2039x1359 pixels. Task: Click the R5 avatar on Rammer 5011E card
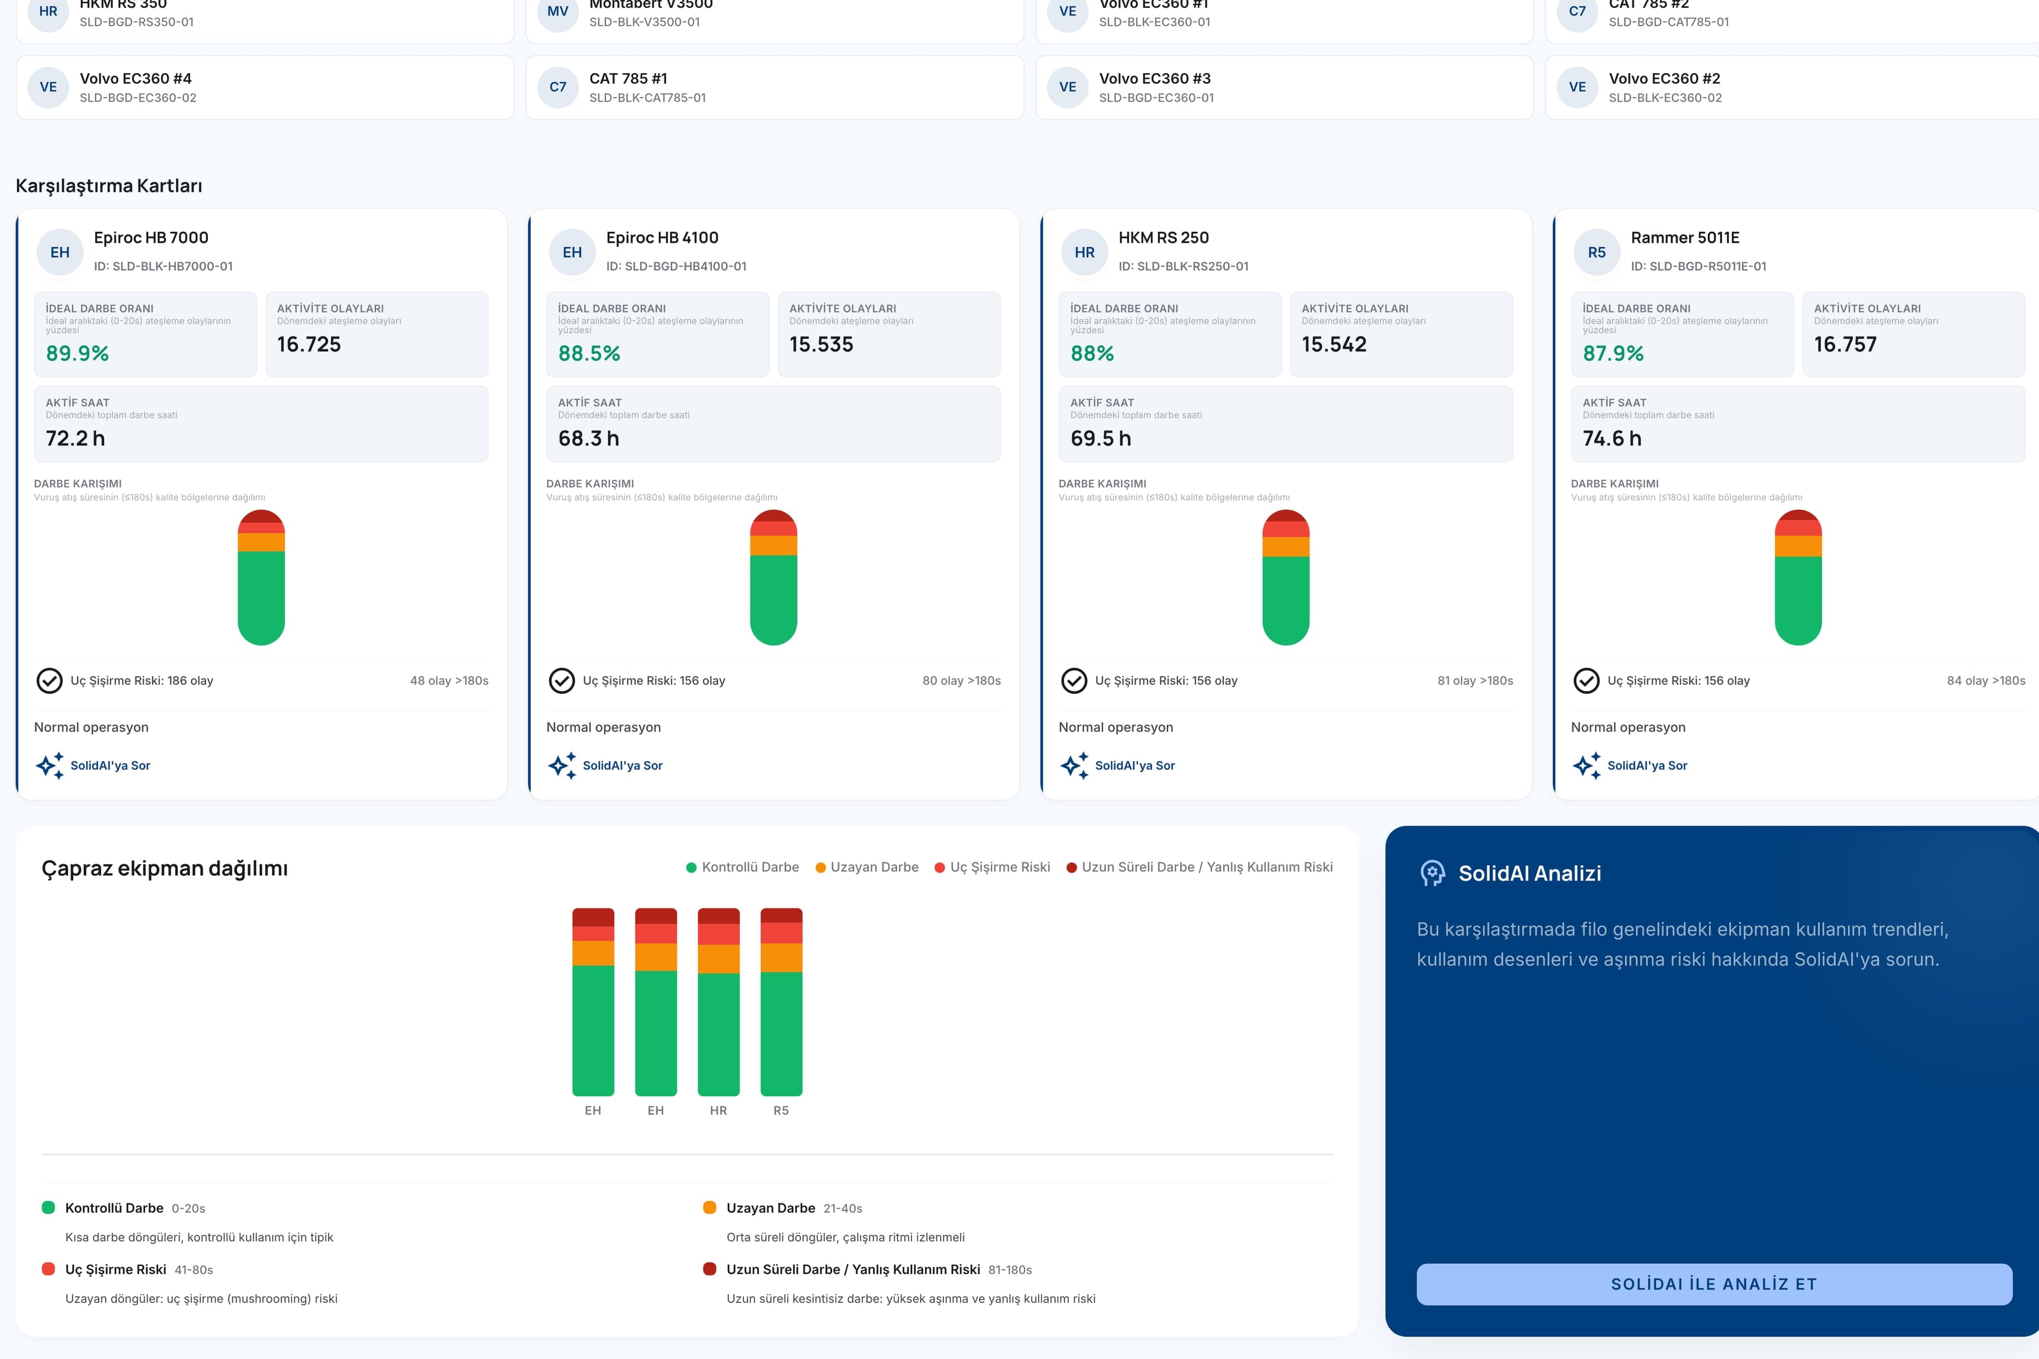point(1597,252)
